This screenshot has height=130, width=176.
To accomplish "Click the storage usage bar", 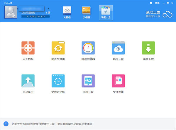I will click(x=35, y=16).
